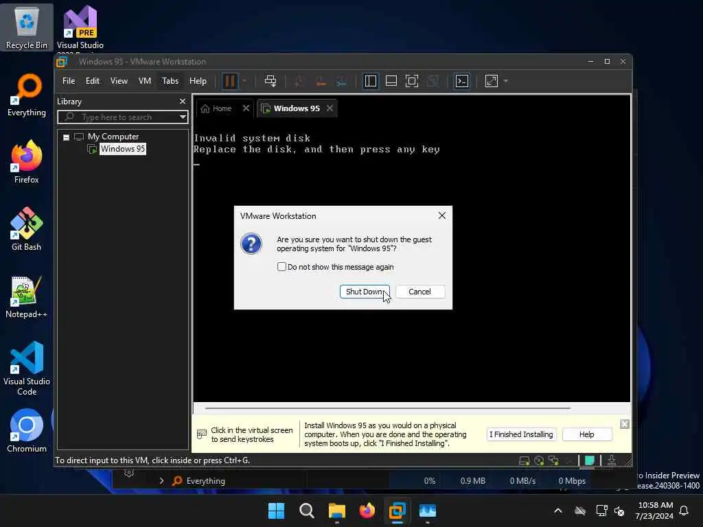Open Visual Studio Preview desktop icon

coord(80,27)
